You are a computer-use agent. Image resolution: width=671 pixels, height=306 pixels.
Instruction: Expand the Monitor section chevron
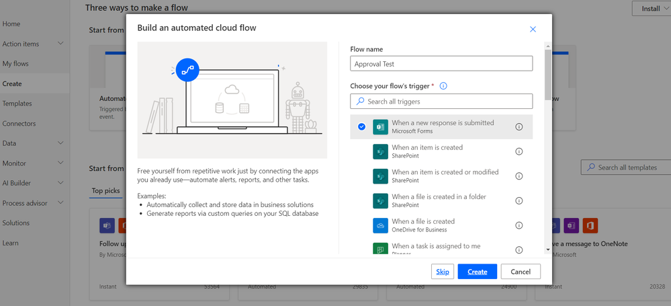pyautogui.click(x=60, y=163)
